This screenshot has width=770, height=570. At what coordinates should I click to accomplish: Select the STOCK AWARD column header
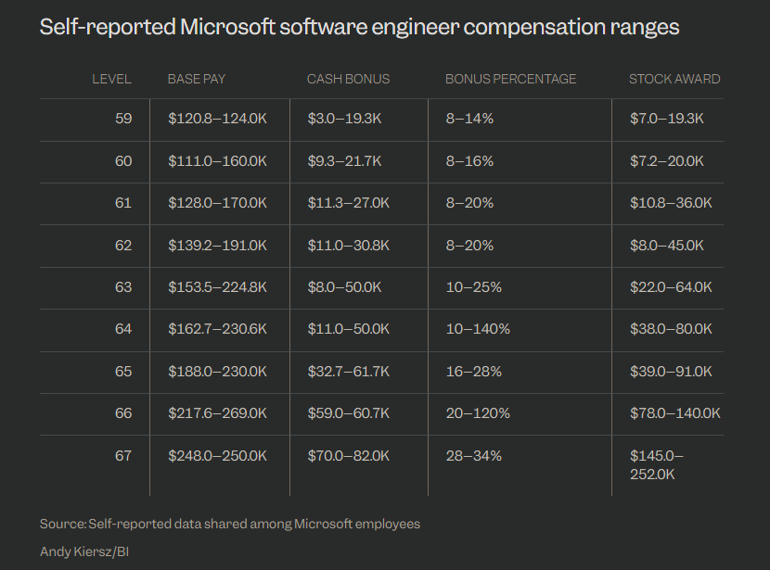click(674, 79)
